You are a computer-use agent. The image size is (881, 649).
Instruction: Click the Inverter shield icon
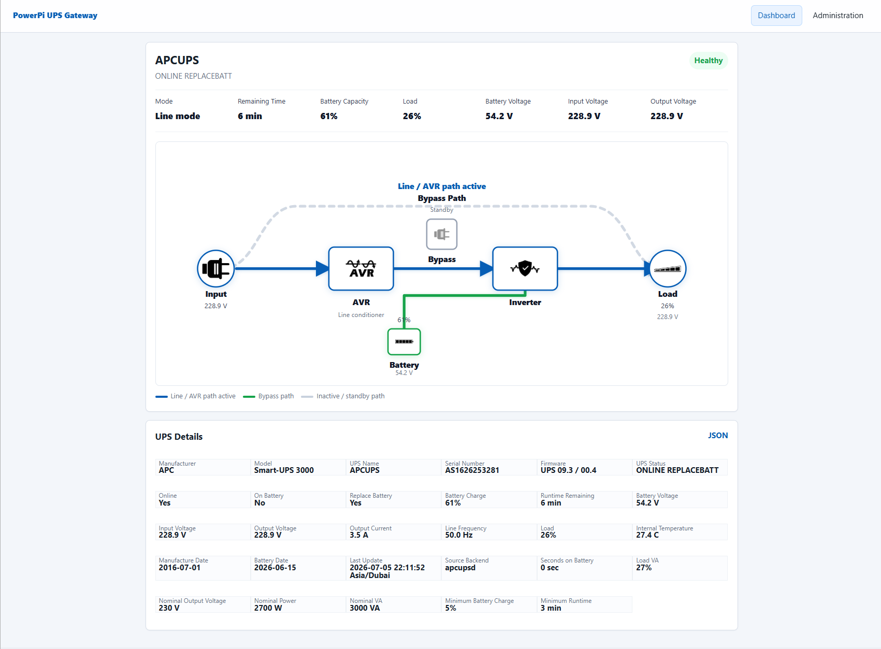coord(525,268)
